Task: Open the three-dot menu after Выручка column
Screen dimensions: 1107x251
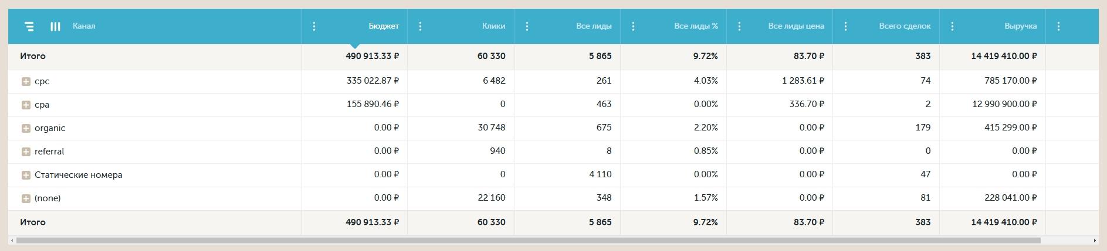Action: [1058, 26]
